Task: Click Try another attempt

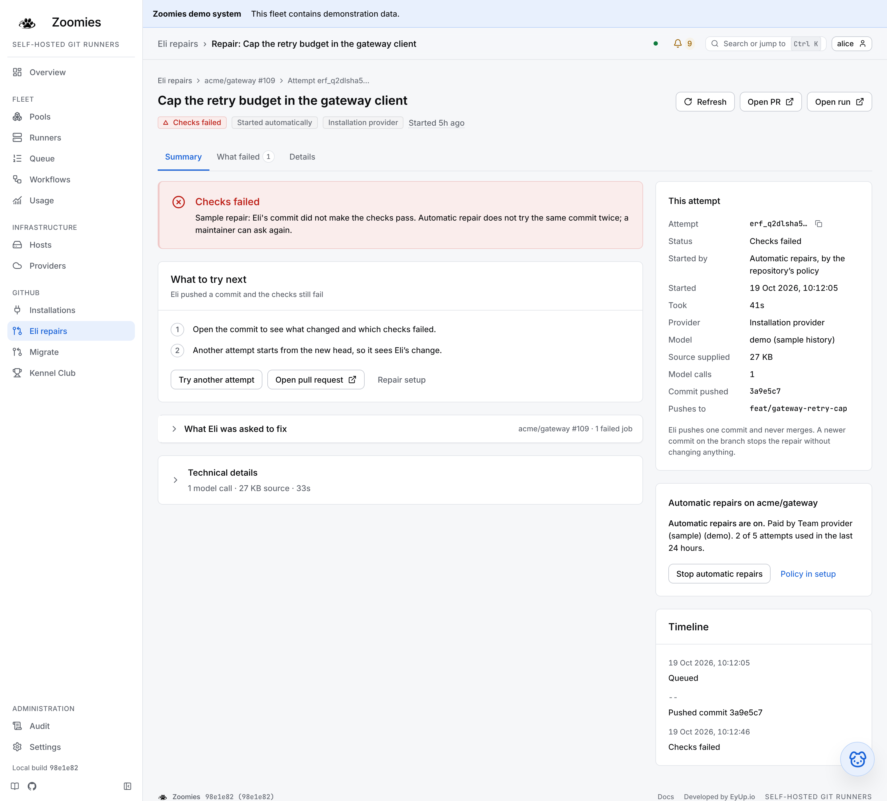Action: pyautogui.click(x=217, y=380)
